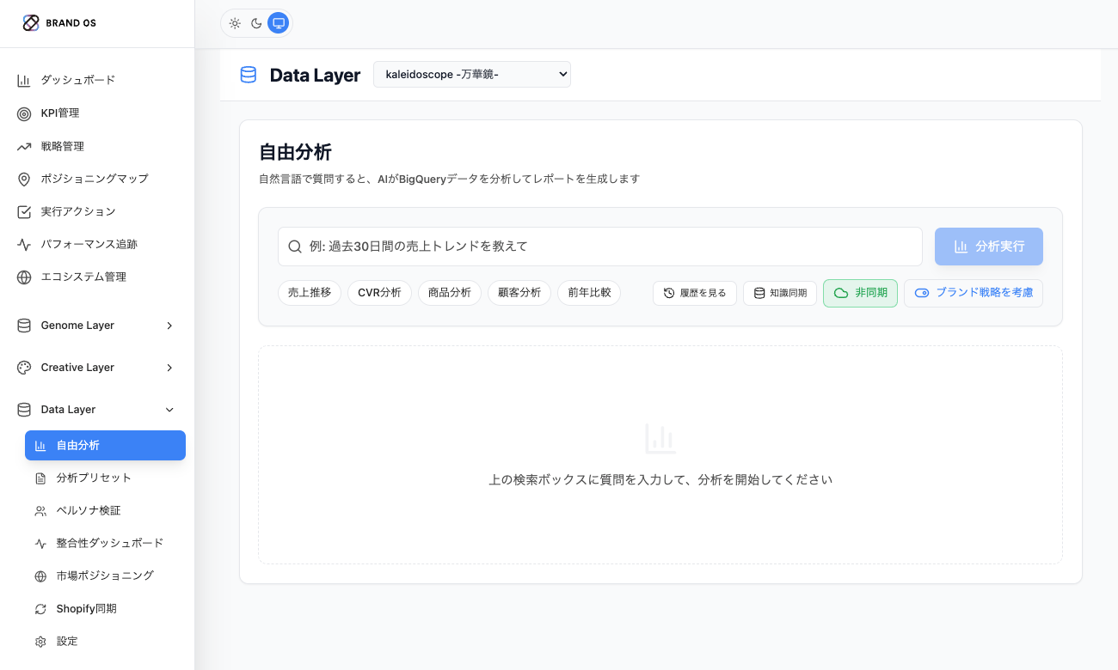Click the Shopify同期 refresh icon
The height and width of the screenshot is (670, 1118).
coord(40,609)
